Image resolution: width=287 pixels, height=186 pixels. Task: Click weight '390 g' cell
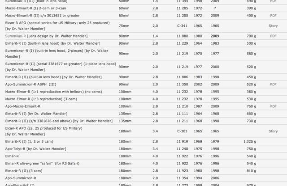[251, 8]
